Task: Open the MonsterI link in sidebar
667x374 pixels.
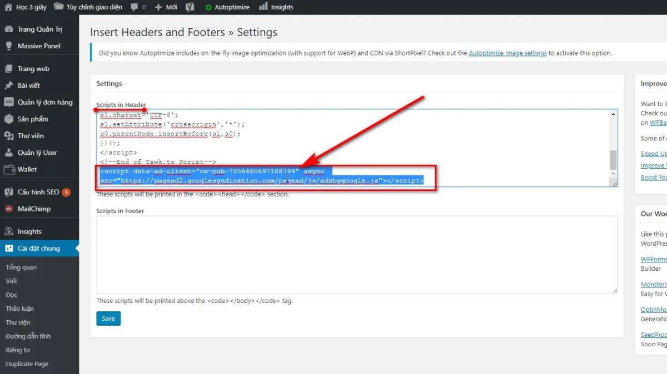Action: pyautogui.click(x=654, y=285)
